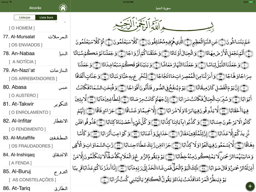Tap the [ O FENDIMENTO ] translation
This screenshot has height=192, width=256.
pyautogui.click(x=27, y=129)
